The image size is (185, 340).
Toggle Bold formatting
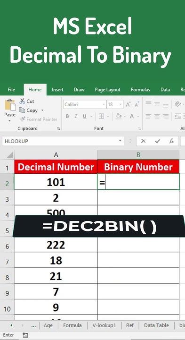(67, 116)
